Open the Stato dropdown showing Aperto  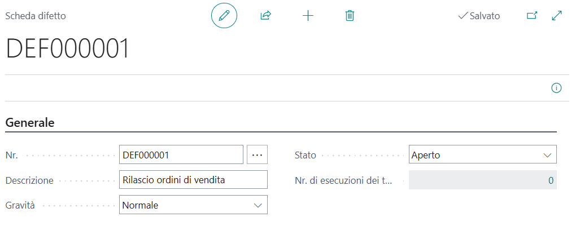(x=482, y=154)
